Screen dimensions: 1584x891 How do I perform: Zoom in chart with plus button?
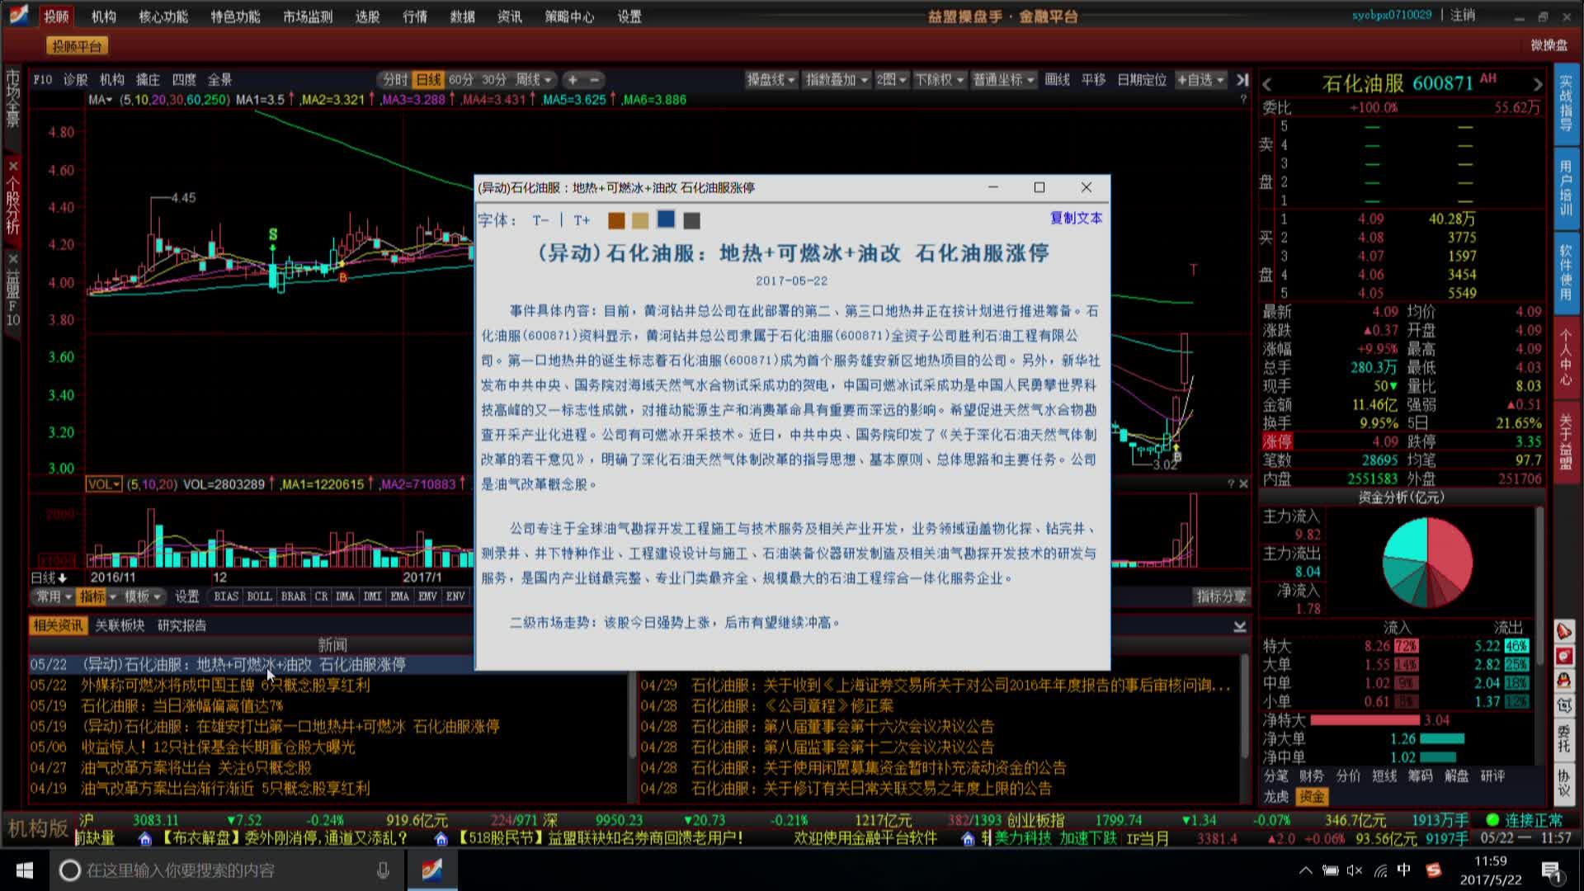tap(573, 80)
